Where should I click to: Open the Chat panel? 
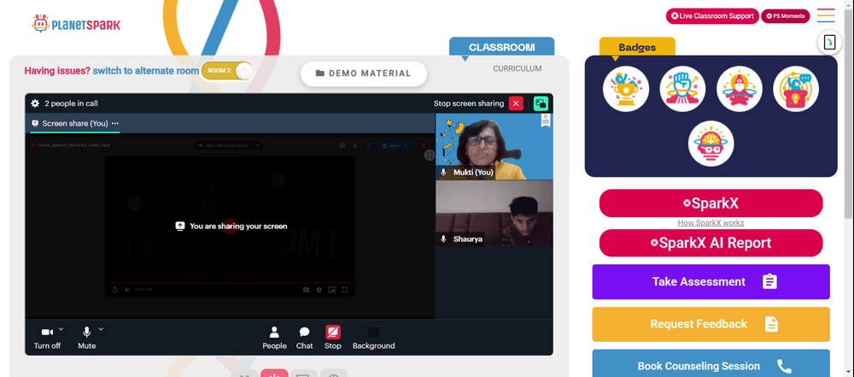(x=305, y=338)
